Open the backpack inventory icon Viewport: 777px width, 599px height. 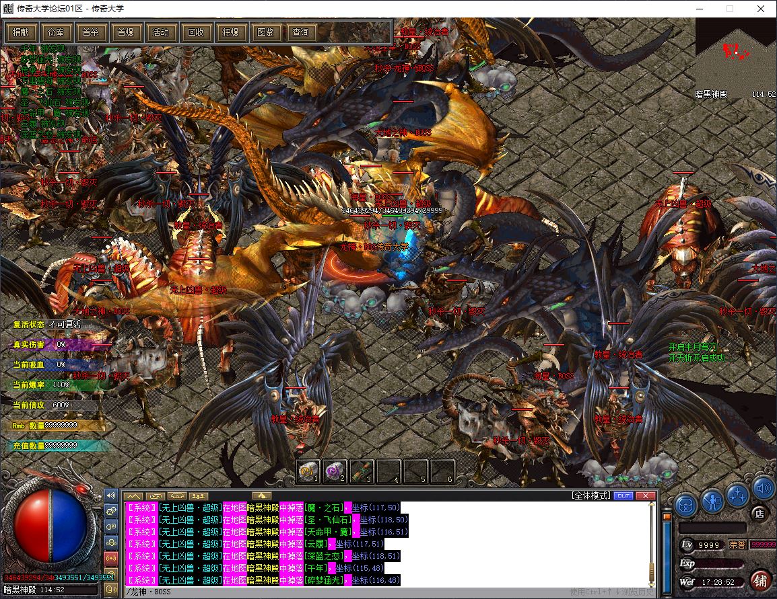coord(686,504)
